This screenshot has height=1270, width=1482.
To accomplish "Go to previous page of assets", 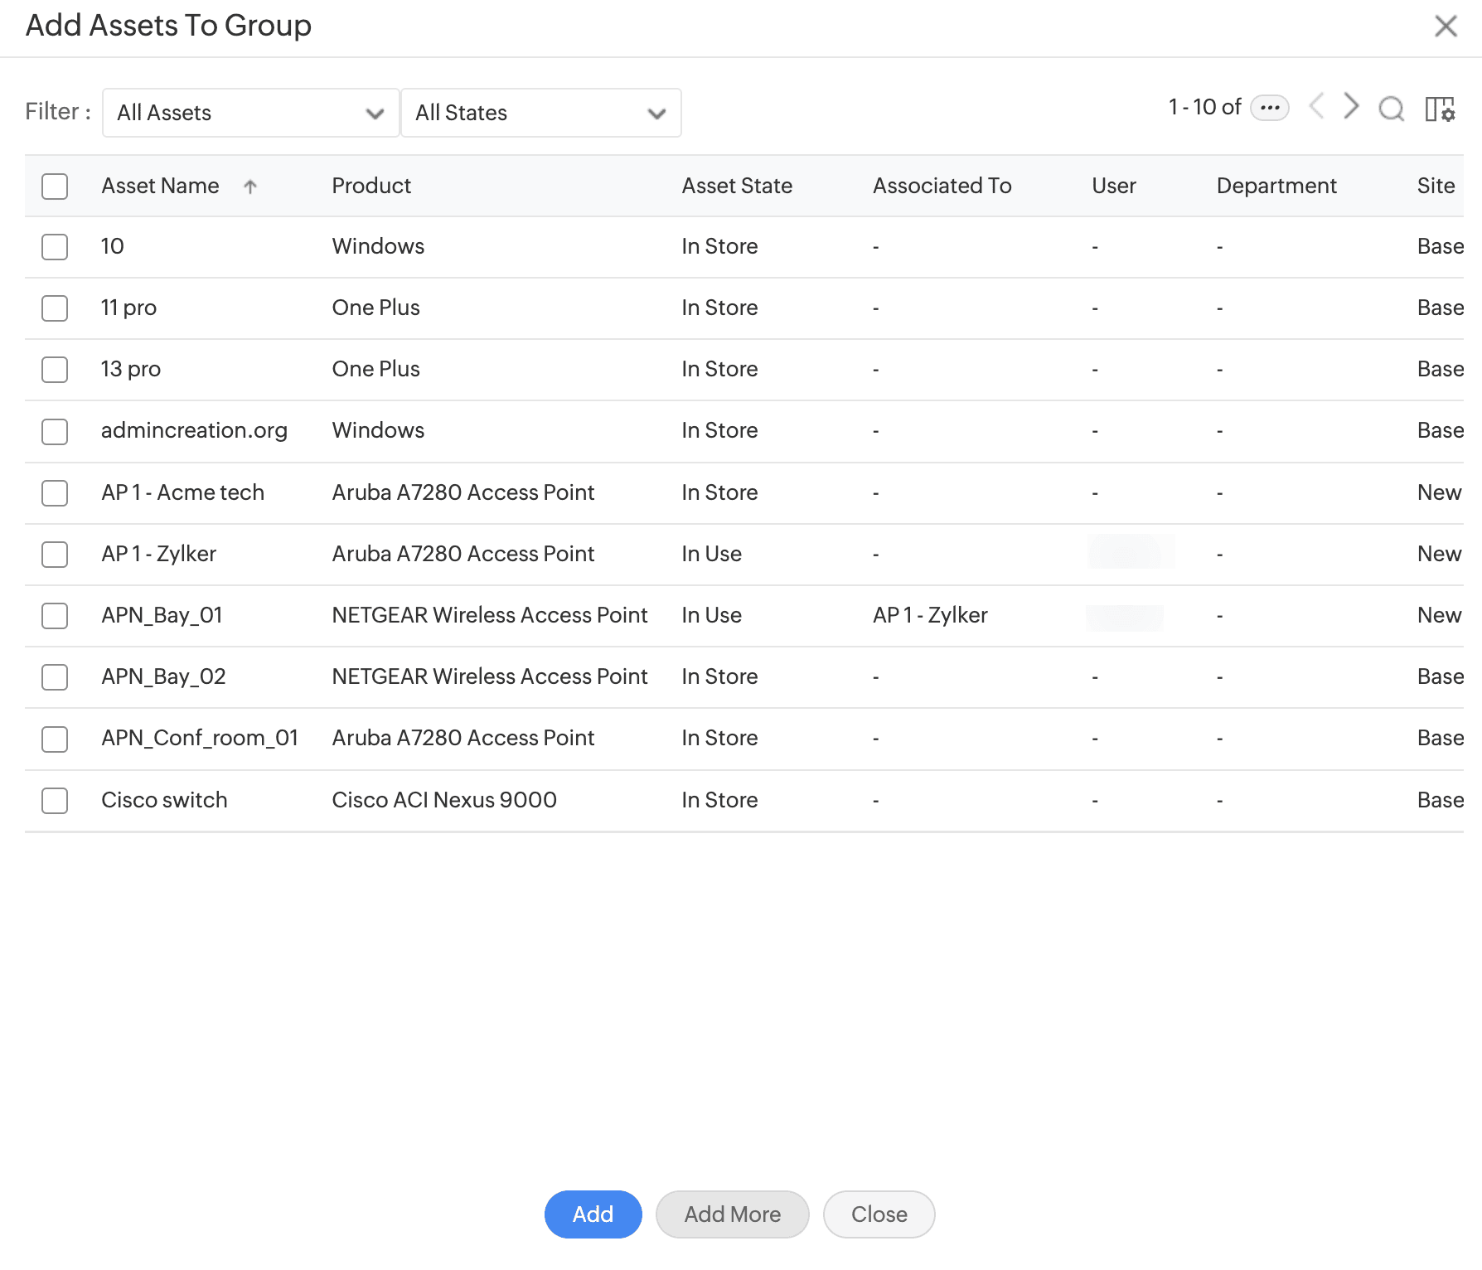I will click(x=1316, y=106).
